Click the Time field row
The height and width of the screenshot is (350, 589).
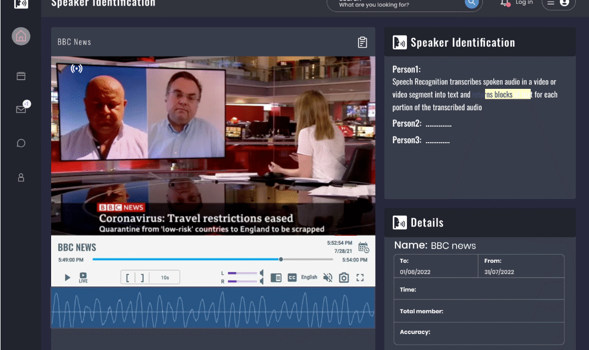click(479, 289)
